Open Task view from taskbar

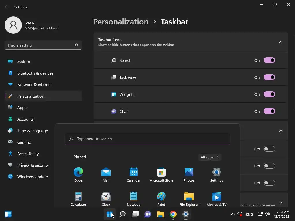coord(135,214)
